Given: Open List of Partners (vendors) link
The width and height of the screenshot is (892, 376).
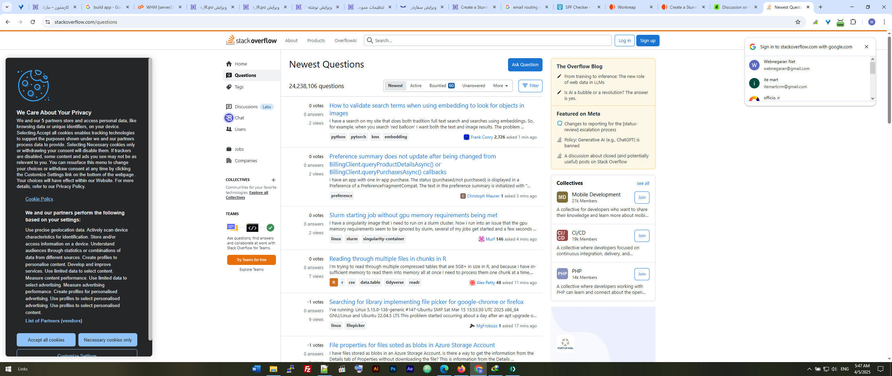Looking at the screenshot, I should pos(54,321).
